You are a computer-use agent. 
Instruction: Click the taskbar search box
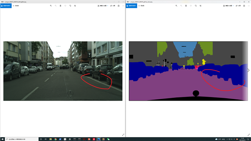[22, 139]
